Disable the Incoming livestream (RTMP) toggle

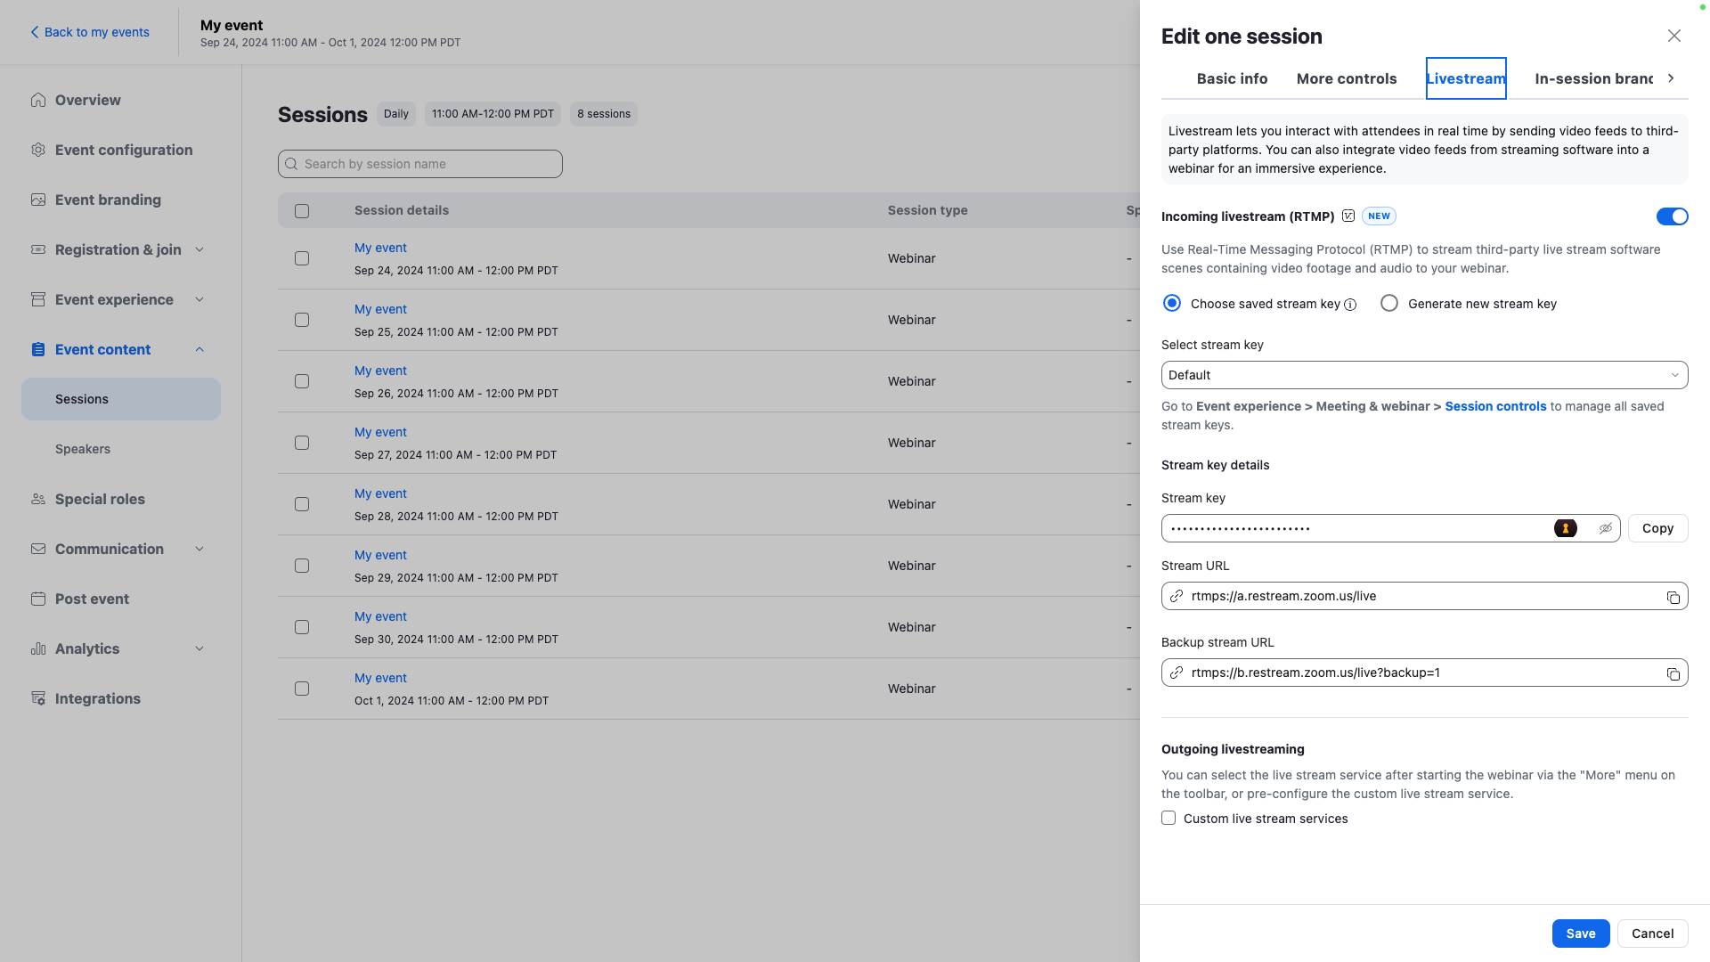pos(1671,216)
